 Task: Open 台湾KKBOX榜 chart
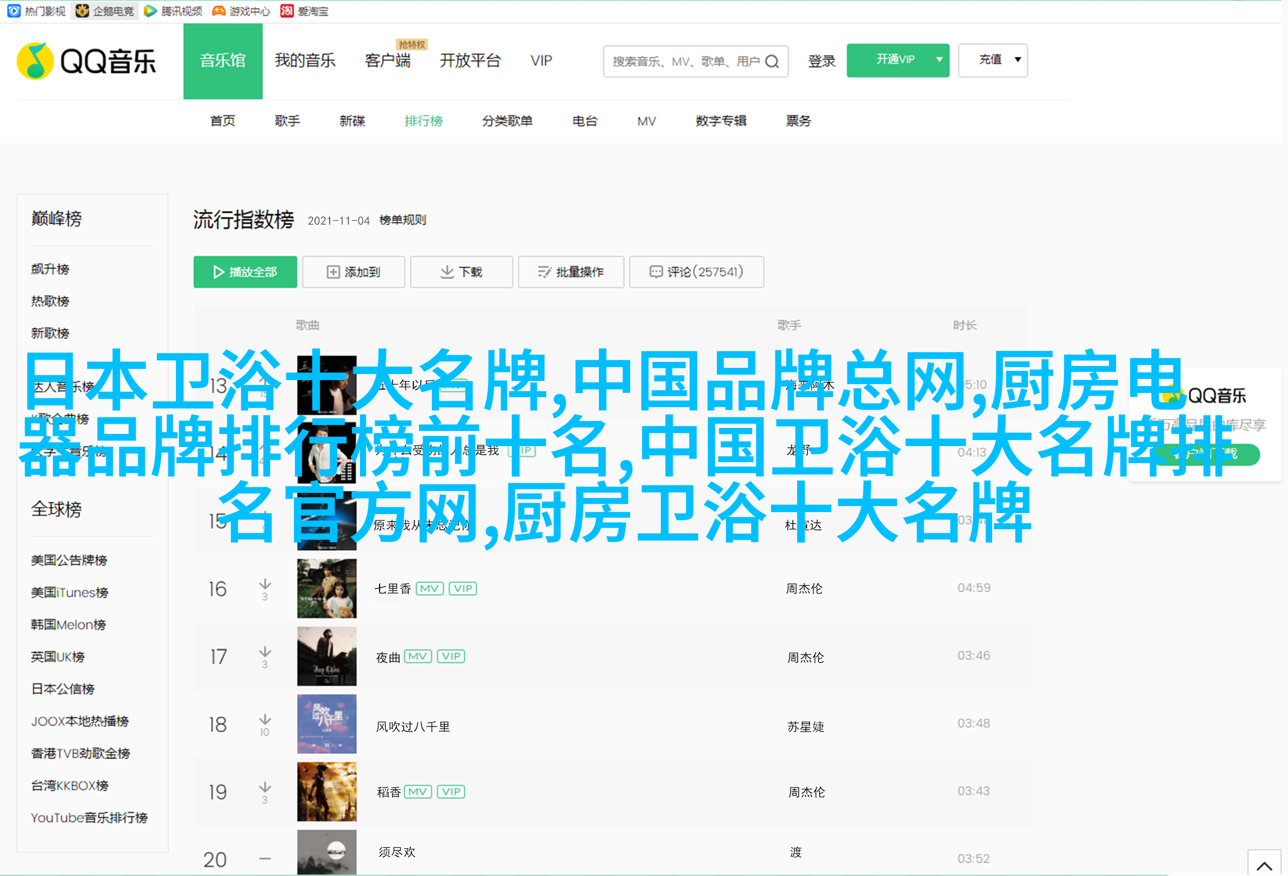(x=70, y=786)
